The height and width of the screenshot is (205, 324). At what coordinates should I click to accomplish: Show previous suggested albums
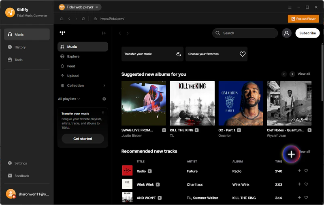point(284,74)
